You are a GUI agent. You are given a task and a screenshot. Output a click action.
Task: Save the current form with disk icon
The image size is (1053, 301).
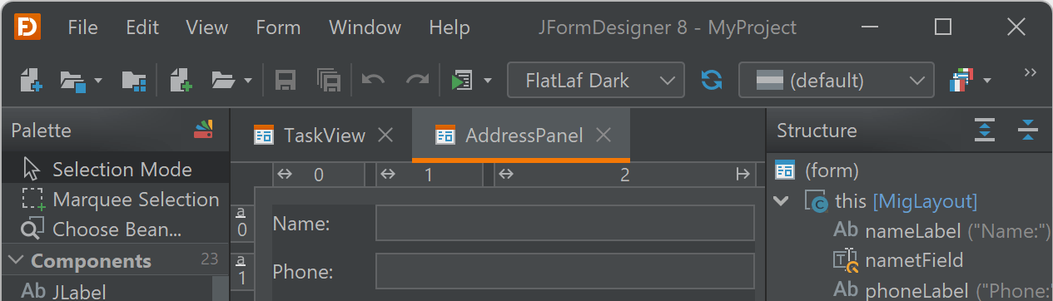286,81
